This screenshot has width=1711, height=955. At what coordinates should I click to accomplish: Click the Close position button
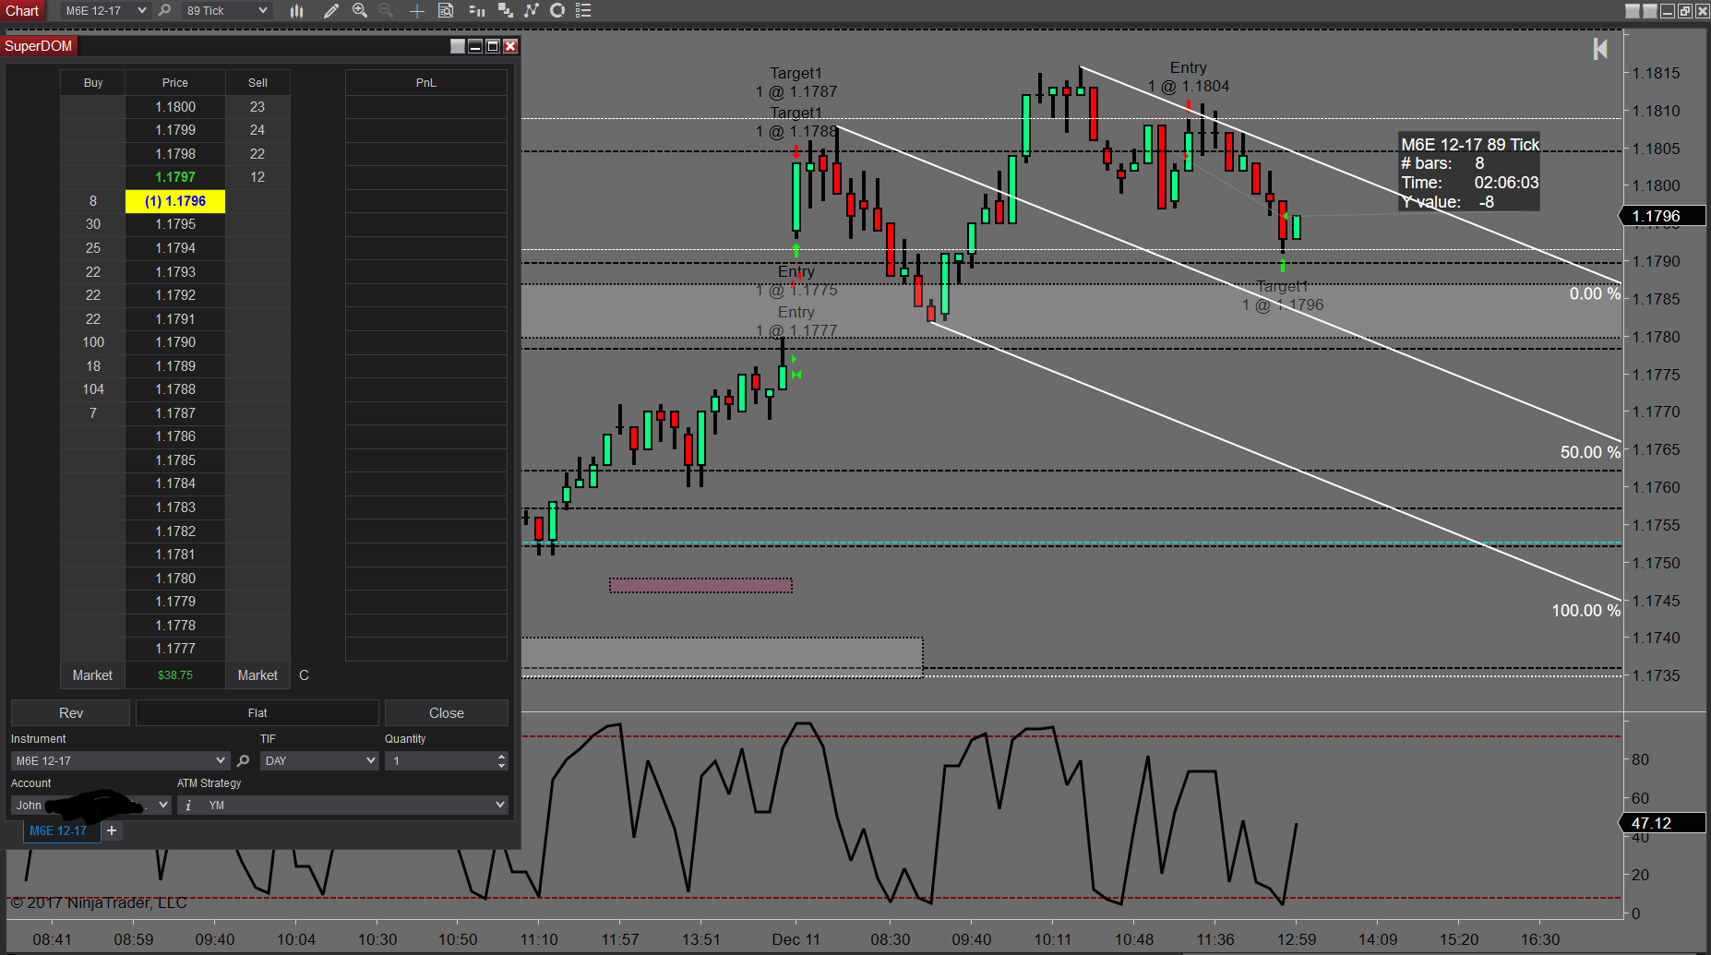pos(447,712)
